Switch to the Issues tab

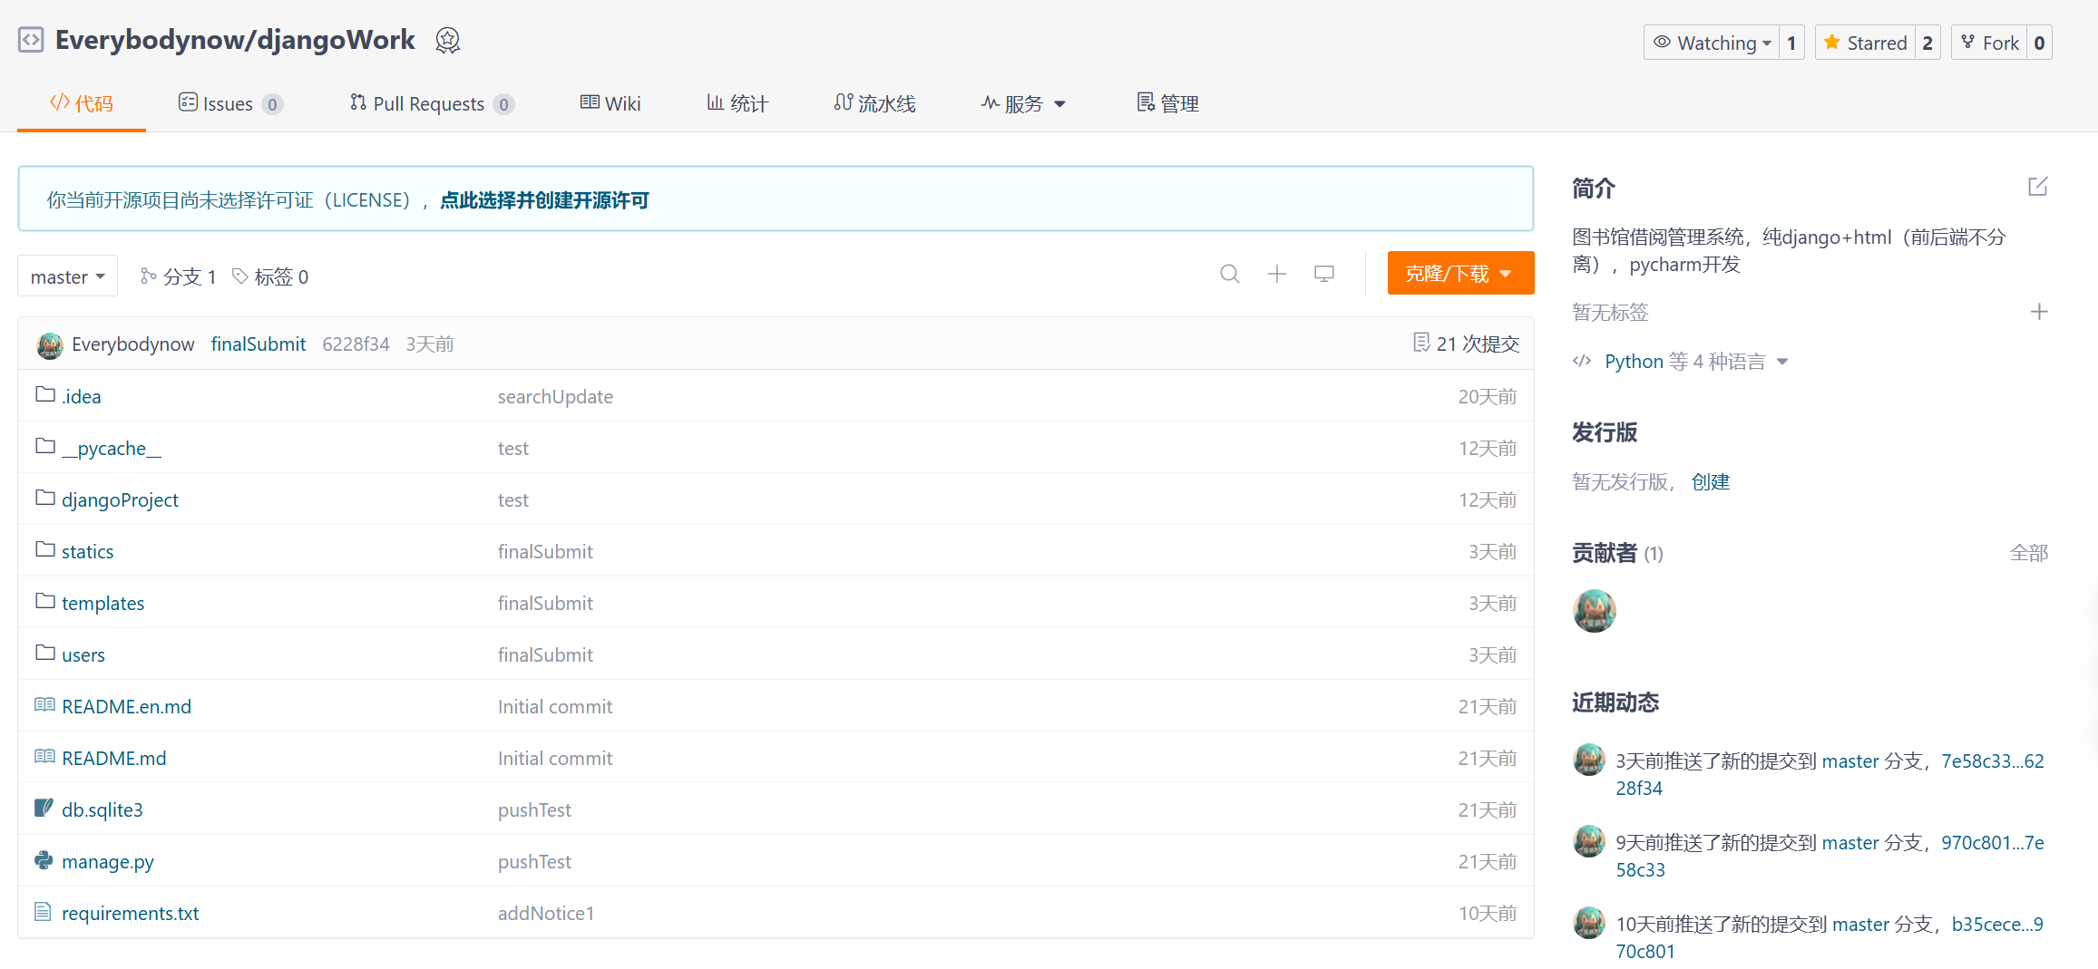coord(227,103)
